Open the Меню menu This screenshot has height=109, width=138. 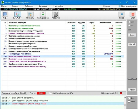pos(4,6)
